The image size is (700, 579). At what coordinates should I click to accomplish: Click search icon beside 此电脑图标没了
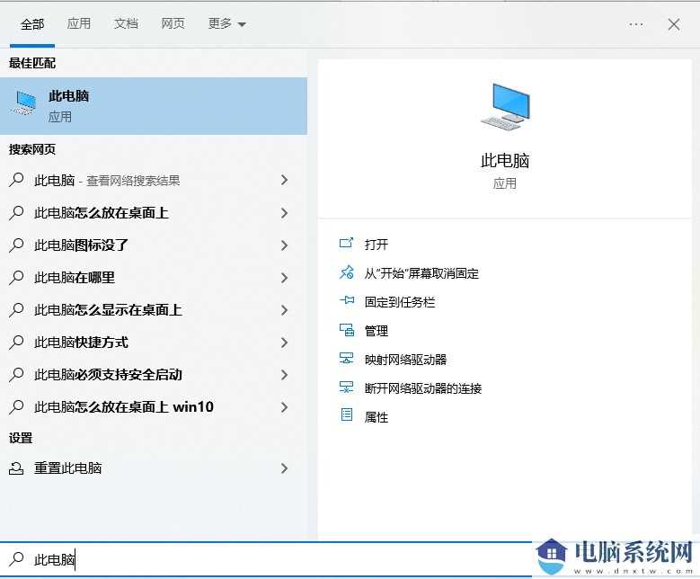click(x=16, y=245)
